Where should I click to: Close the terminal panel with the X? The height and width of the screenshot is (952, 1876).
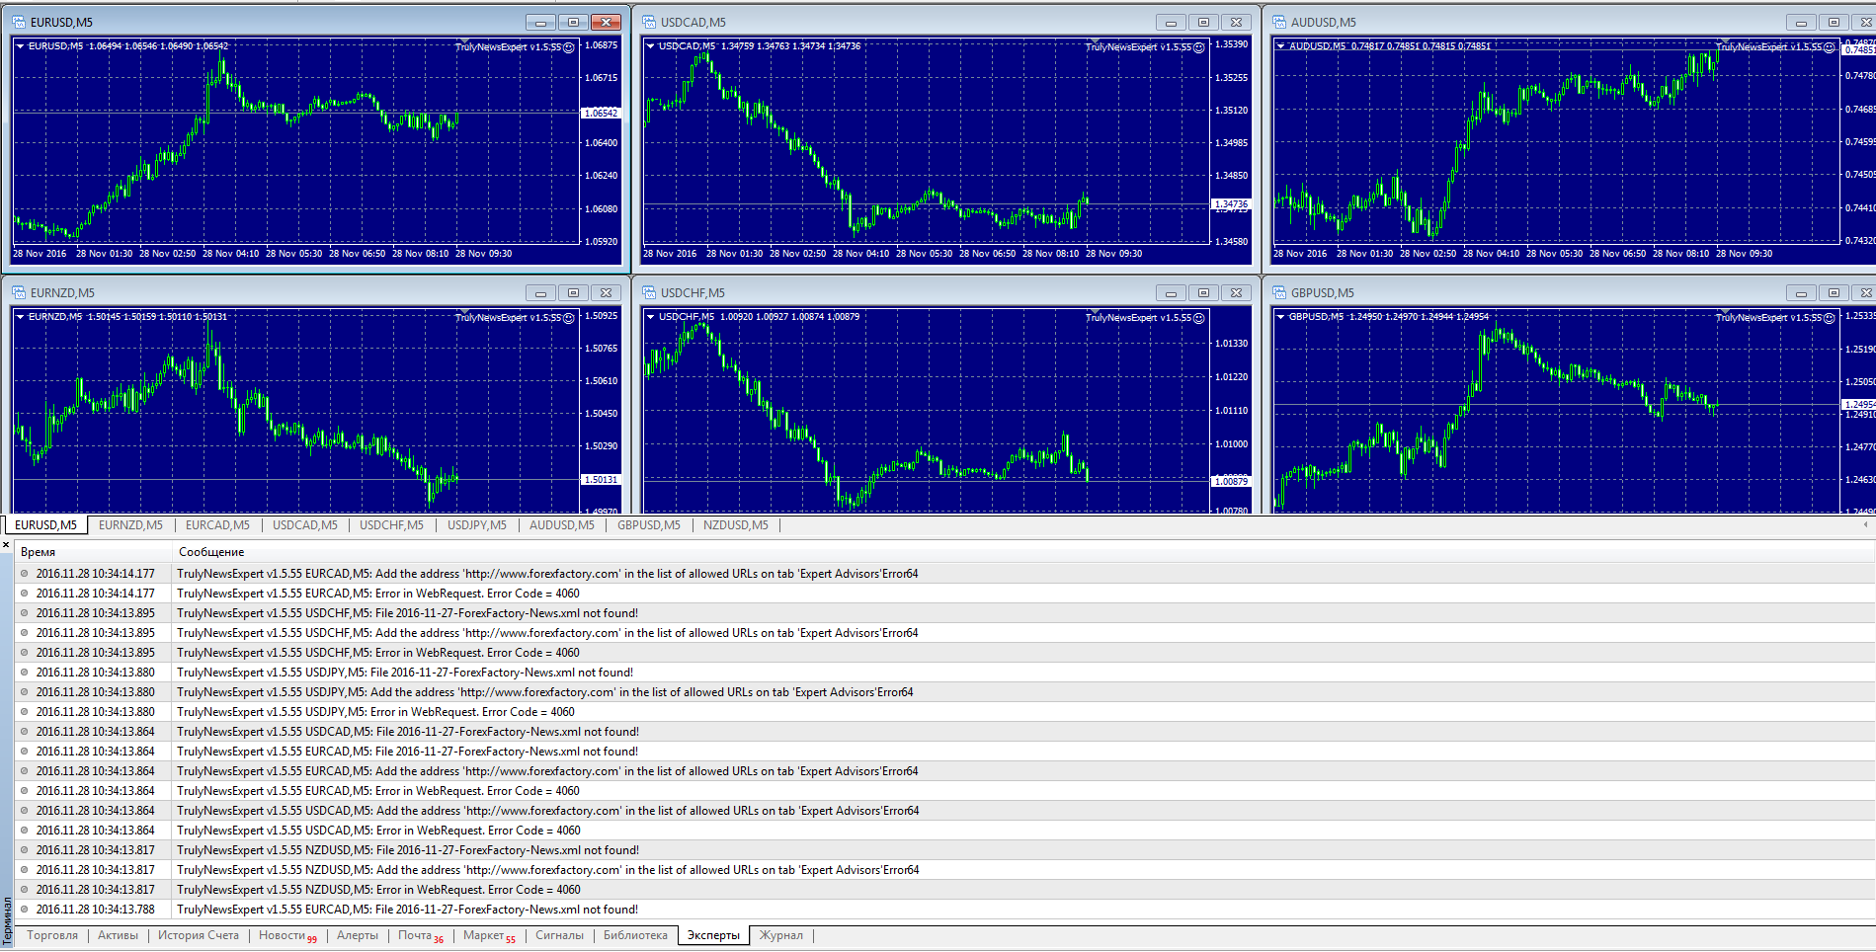pos(6,544)
